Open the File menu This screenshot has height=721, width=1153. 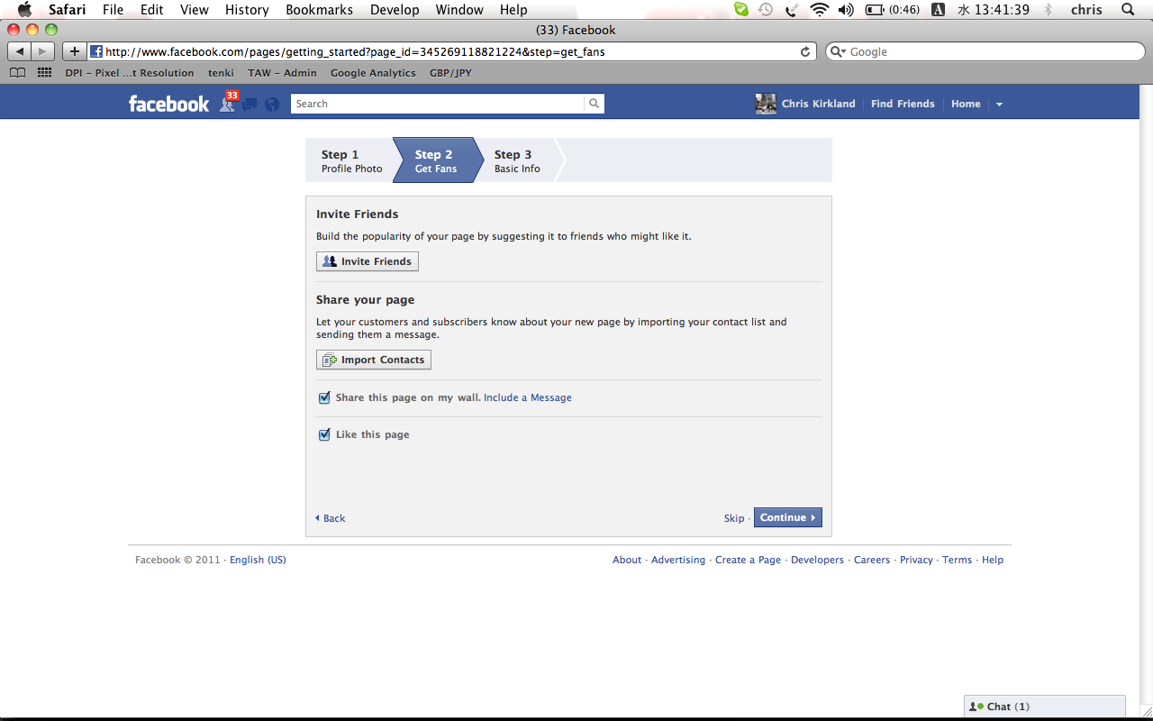[x=113, y=9]
